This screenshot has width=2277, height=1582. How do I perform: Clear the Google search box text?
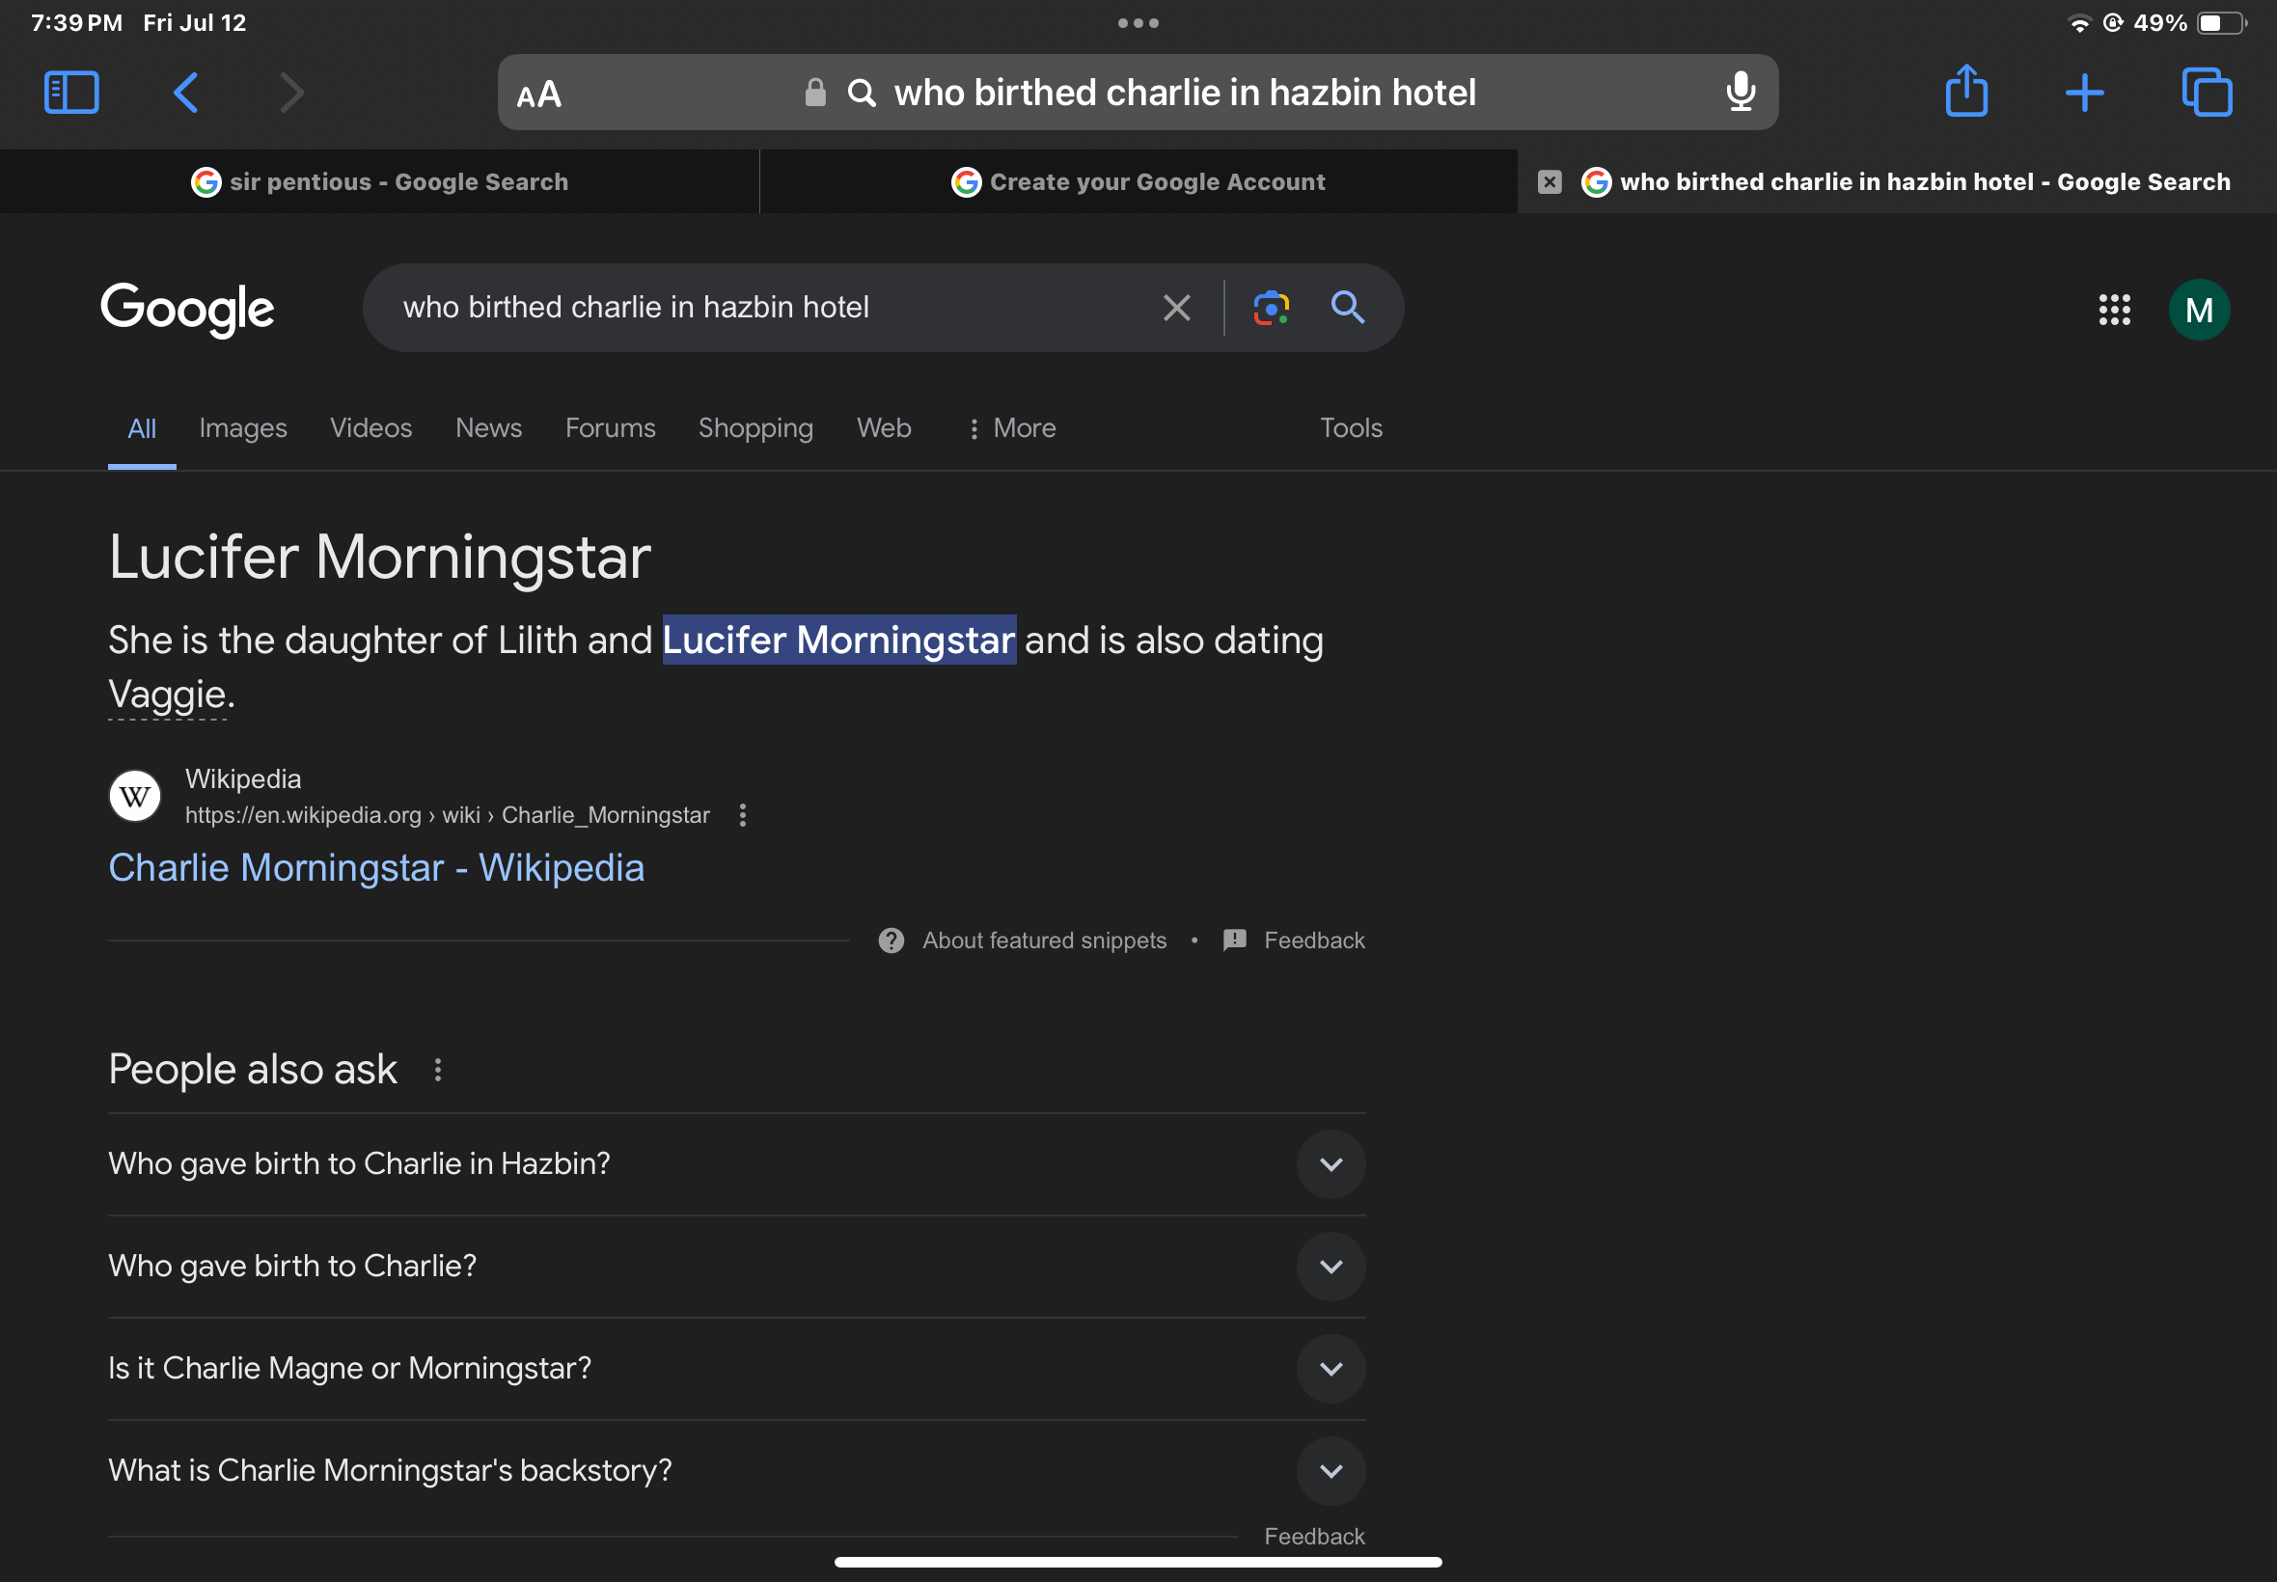click(x=1176, y=308)
